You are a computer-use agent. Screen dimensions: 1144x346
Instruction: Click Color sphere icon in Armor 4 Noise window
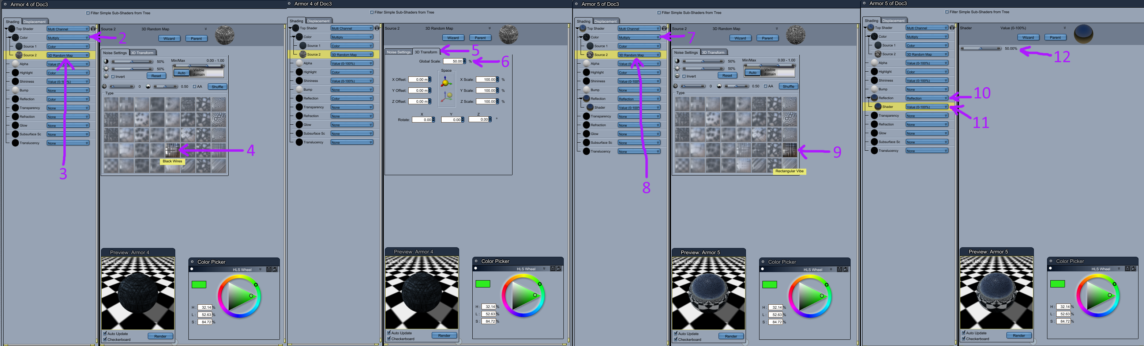click(15, 38)
